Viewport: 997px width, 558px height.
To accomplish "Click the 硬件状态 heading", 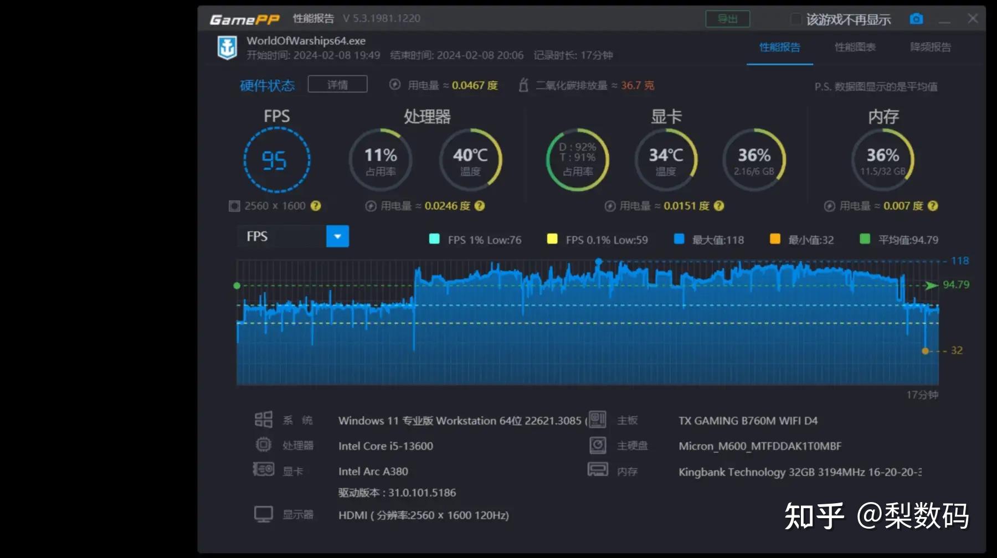I will (267, 85).
